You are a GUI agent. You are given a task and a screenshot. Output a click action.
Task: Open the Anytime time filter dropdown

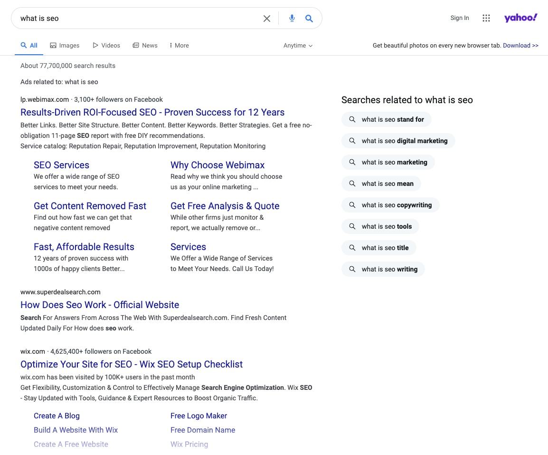coord(298,46)
